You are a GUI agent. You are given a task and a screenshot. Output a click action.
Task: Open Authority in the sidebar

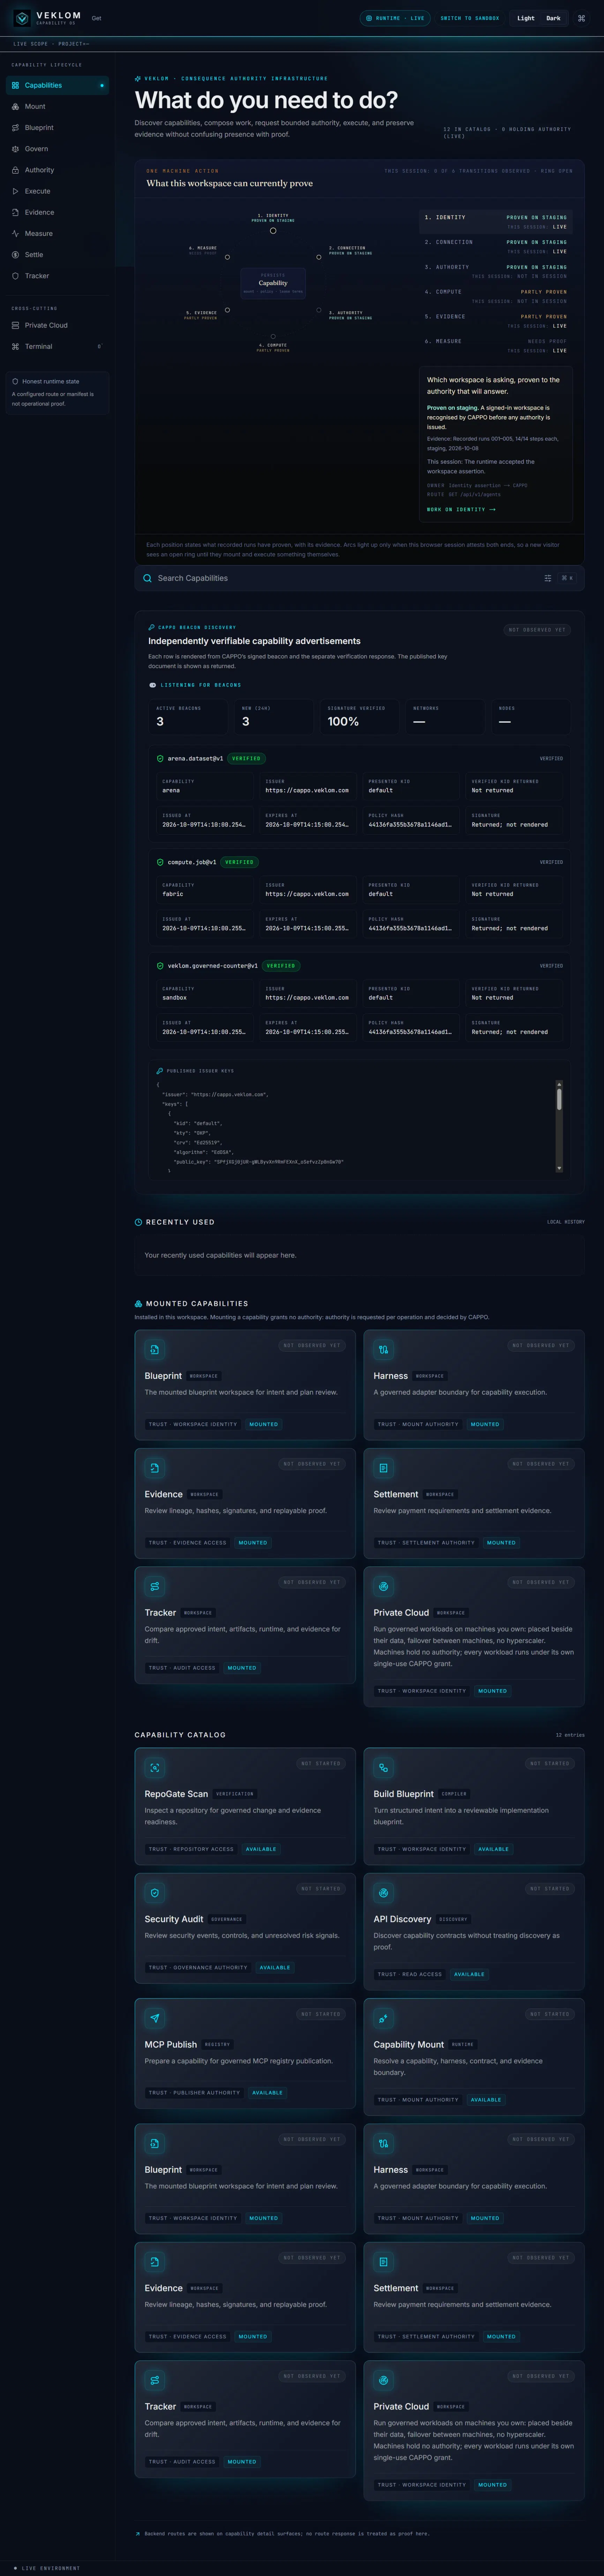click(x=57, y=170)
